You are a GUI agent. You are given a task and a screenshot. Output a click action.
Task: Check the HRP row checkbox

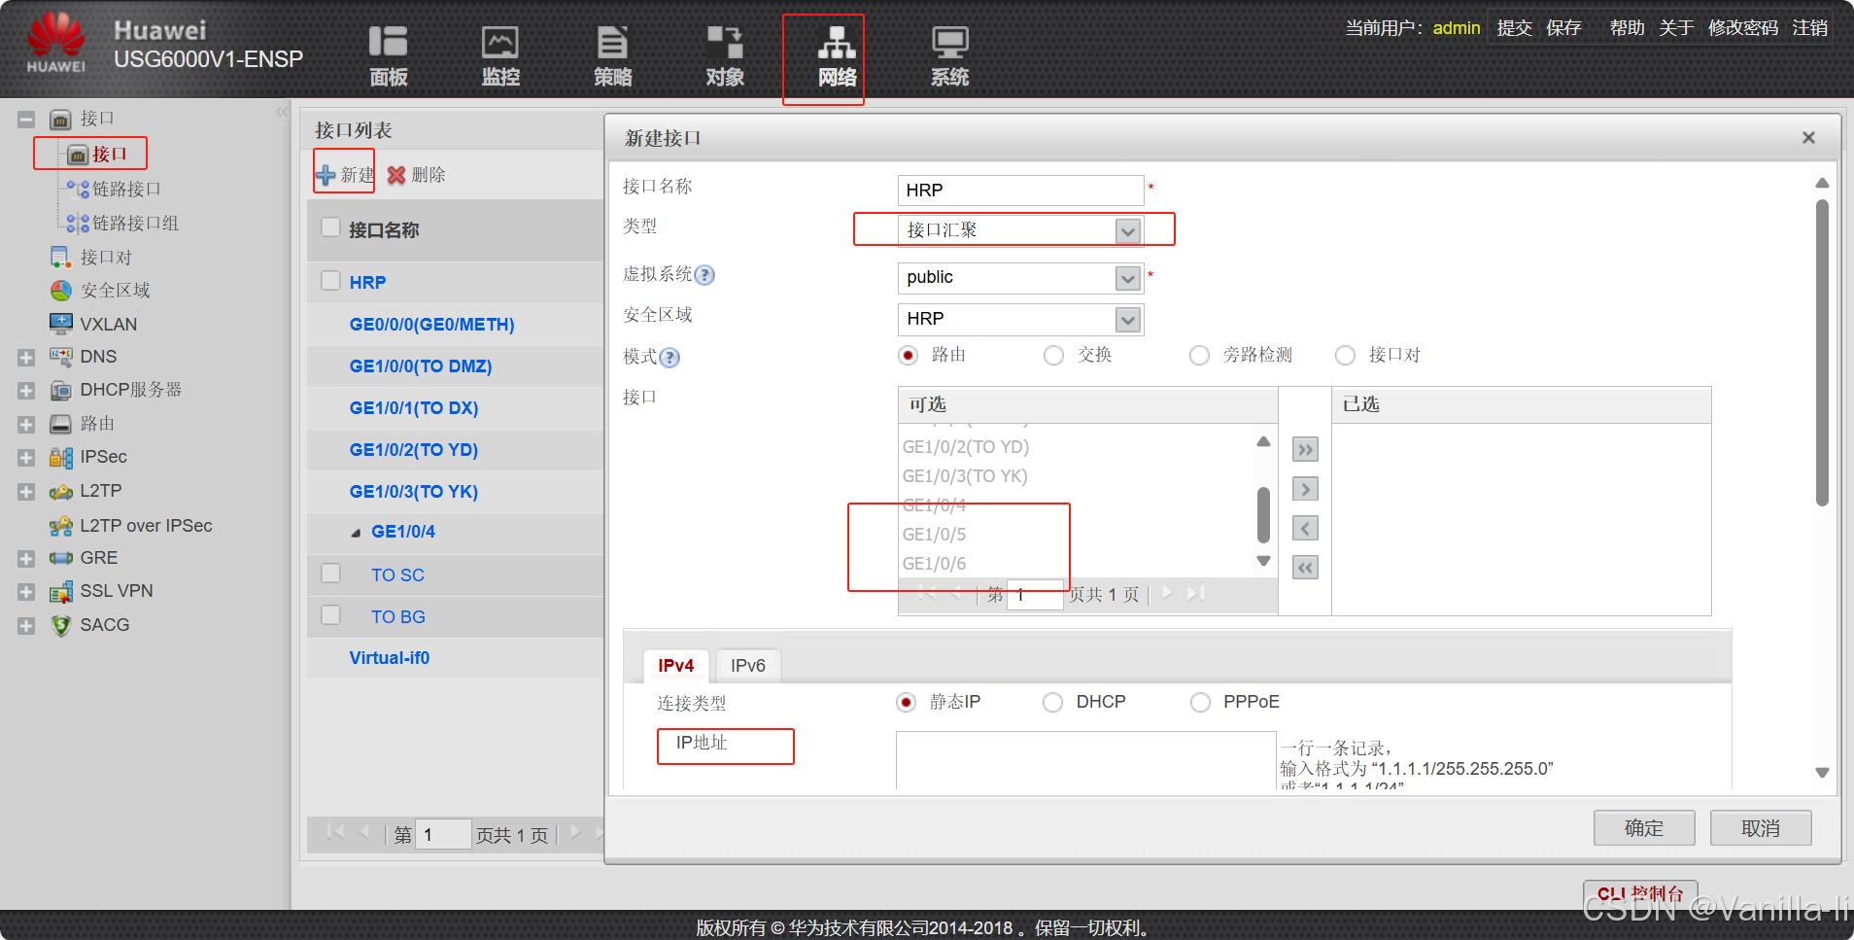pyautogui.click(x=330, y=280)
